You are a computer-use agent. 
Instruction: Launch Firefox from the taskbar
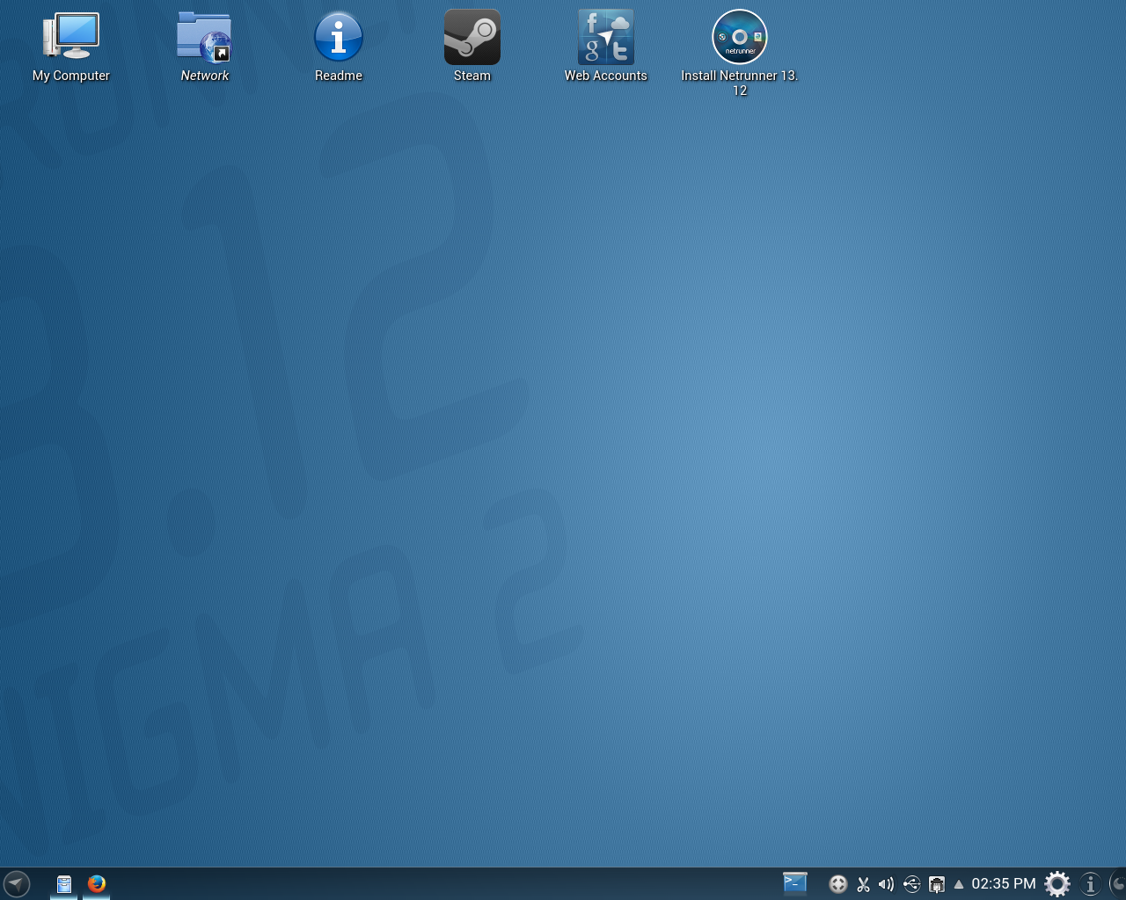(97, 883)
